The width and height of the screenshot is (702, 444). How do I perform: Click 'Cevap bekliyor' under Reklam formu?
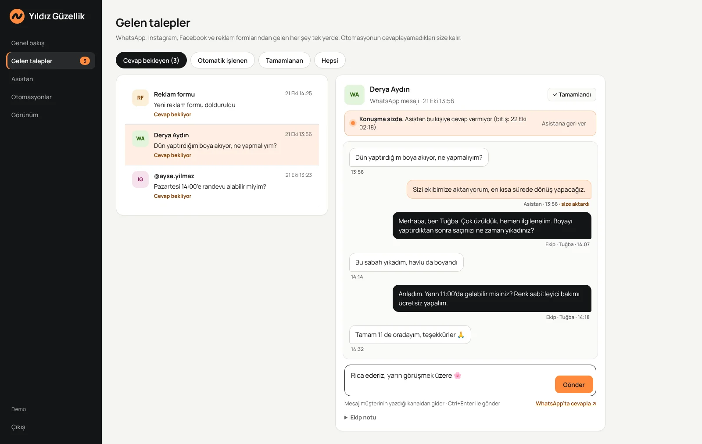coord(172,115)
